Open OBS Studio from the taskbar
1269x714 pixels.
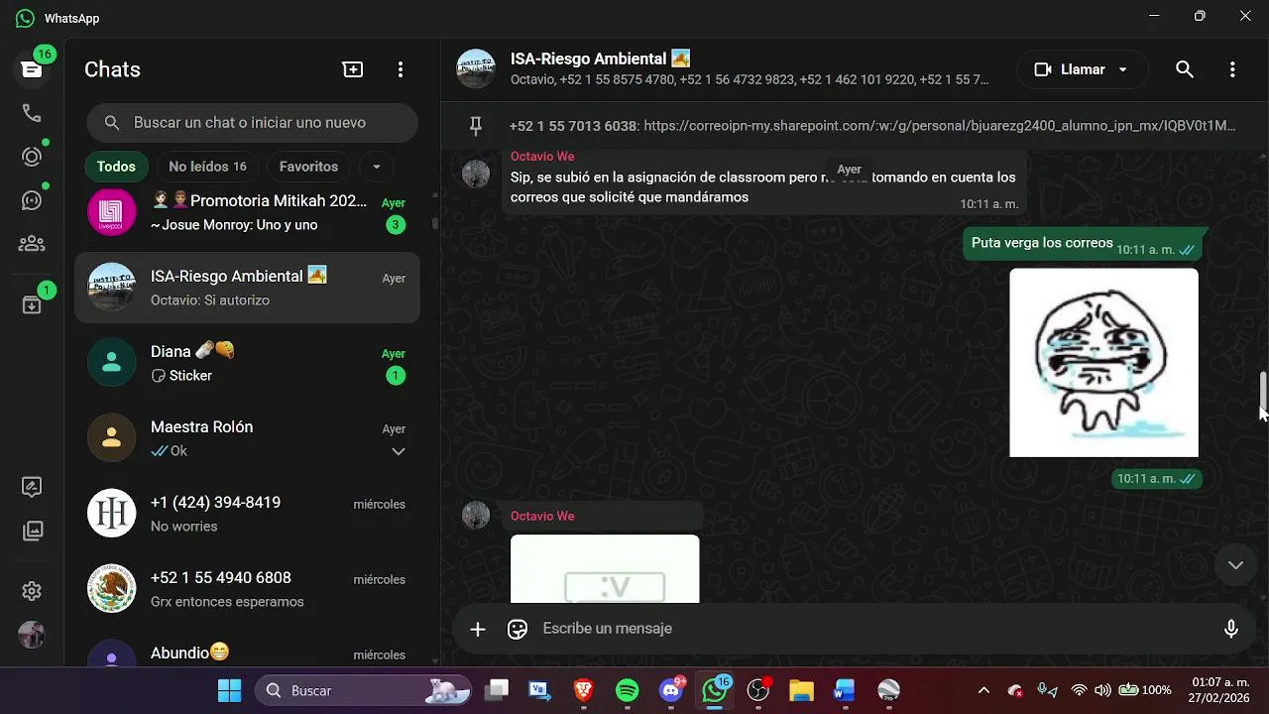[758, 690]
